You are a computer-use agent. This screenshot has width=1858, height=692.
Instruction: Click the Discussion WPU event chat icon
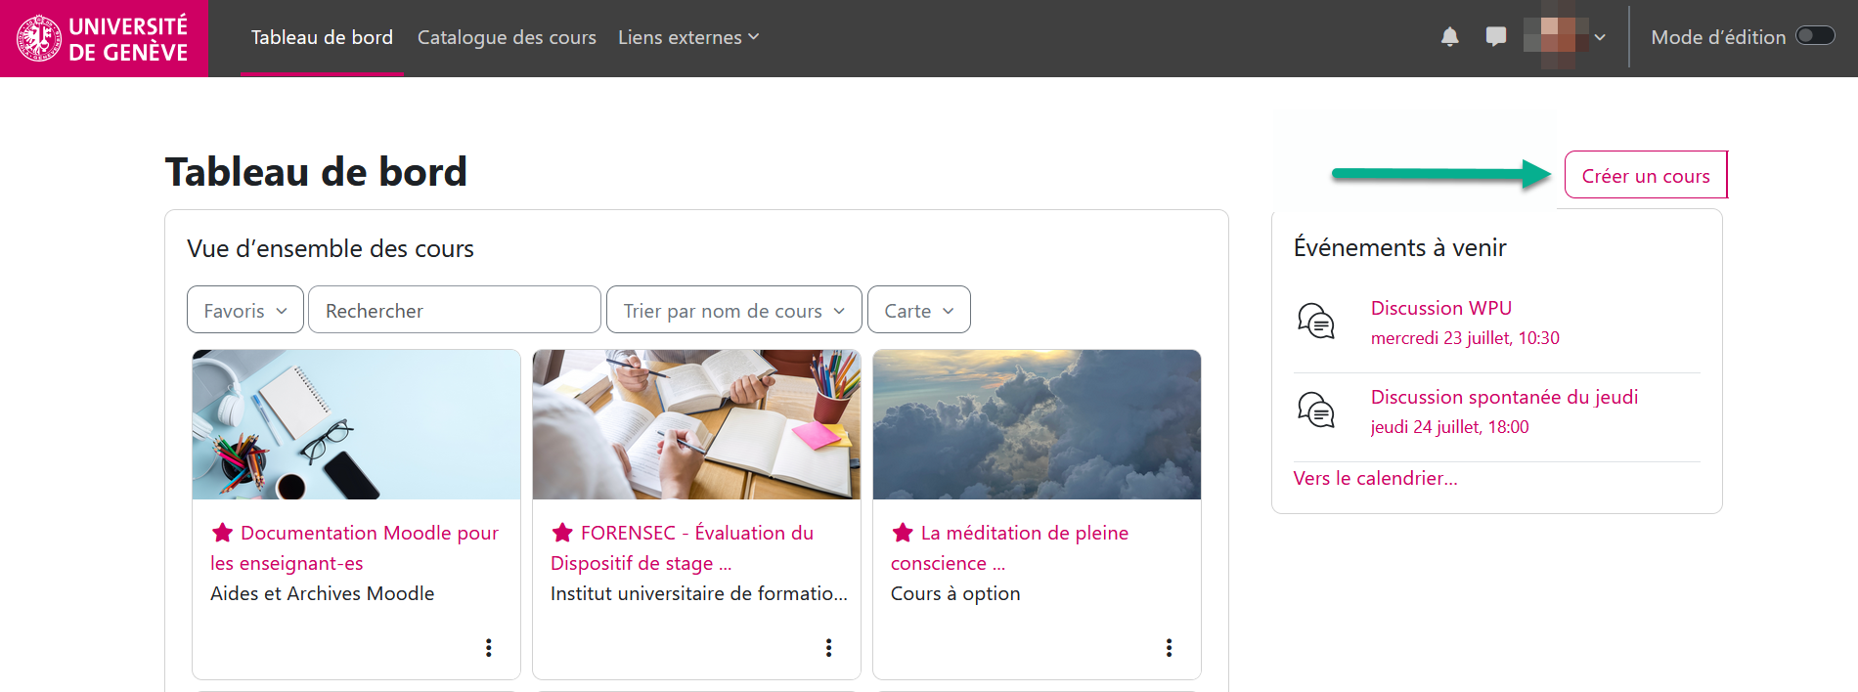pyautogui.click(x=1315, y=321)
